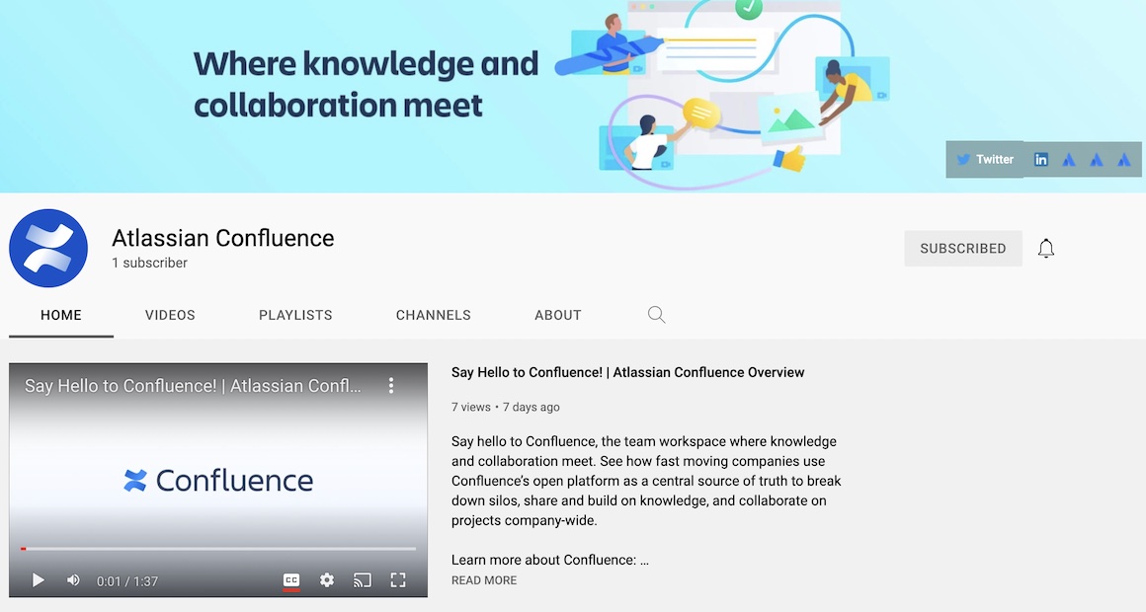Toggle the notification bell
The image size is (1146, 612).
pyautogui.click(x=1046, y=249)
